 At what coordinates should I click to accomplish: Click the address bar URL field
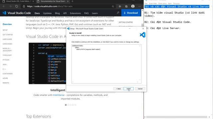pyautogui.click(x=68, y=6)
